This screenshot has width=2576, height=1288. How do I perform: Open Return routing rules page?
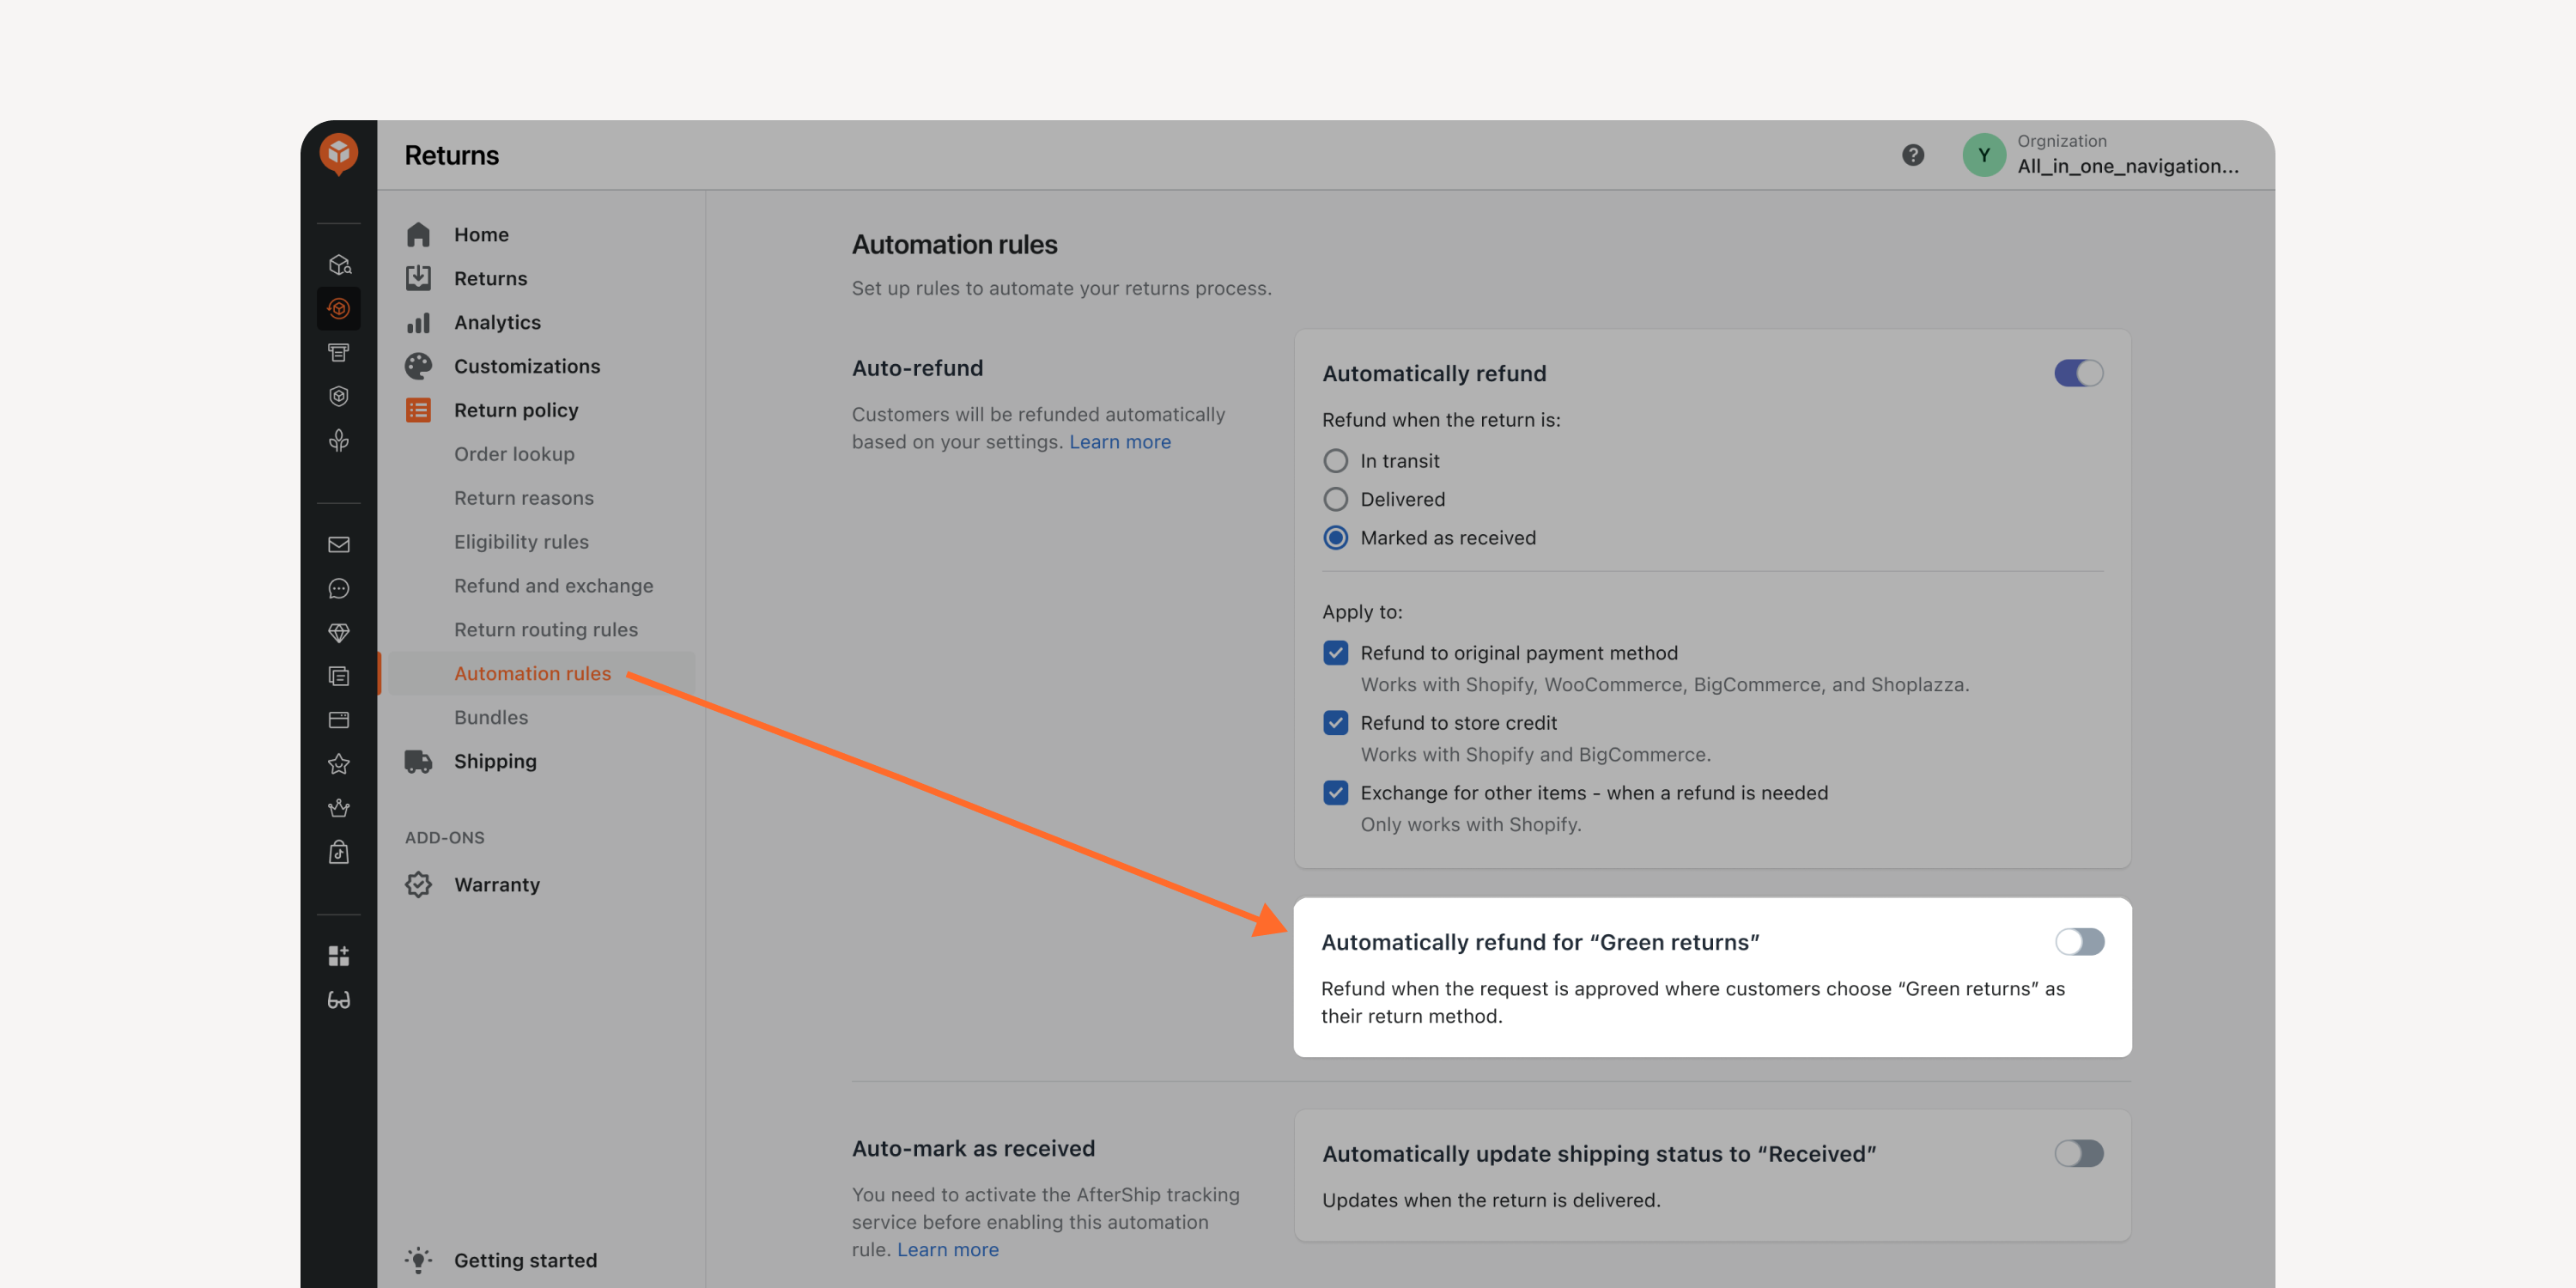(x=545, y=630)
